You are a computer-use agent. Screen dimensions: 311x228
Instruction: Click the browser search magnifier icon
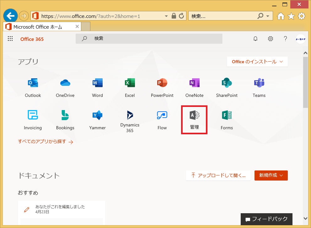point(260,16)
